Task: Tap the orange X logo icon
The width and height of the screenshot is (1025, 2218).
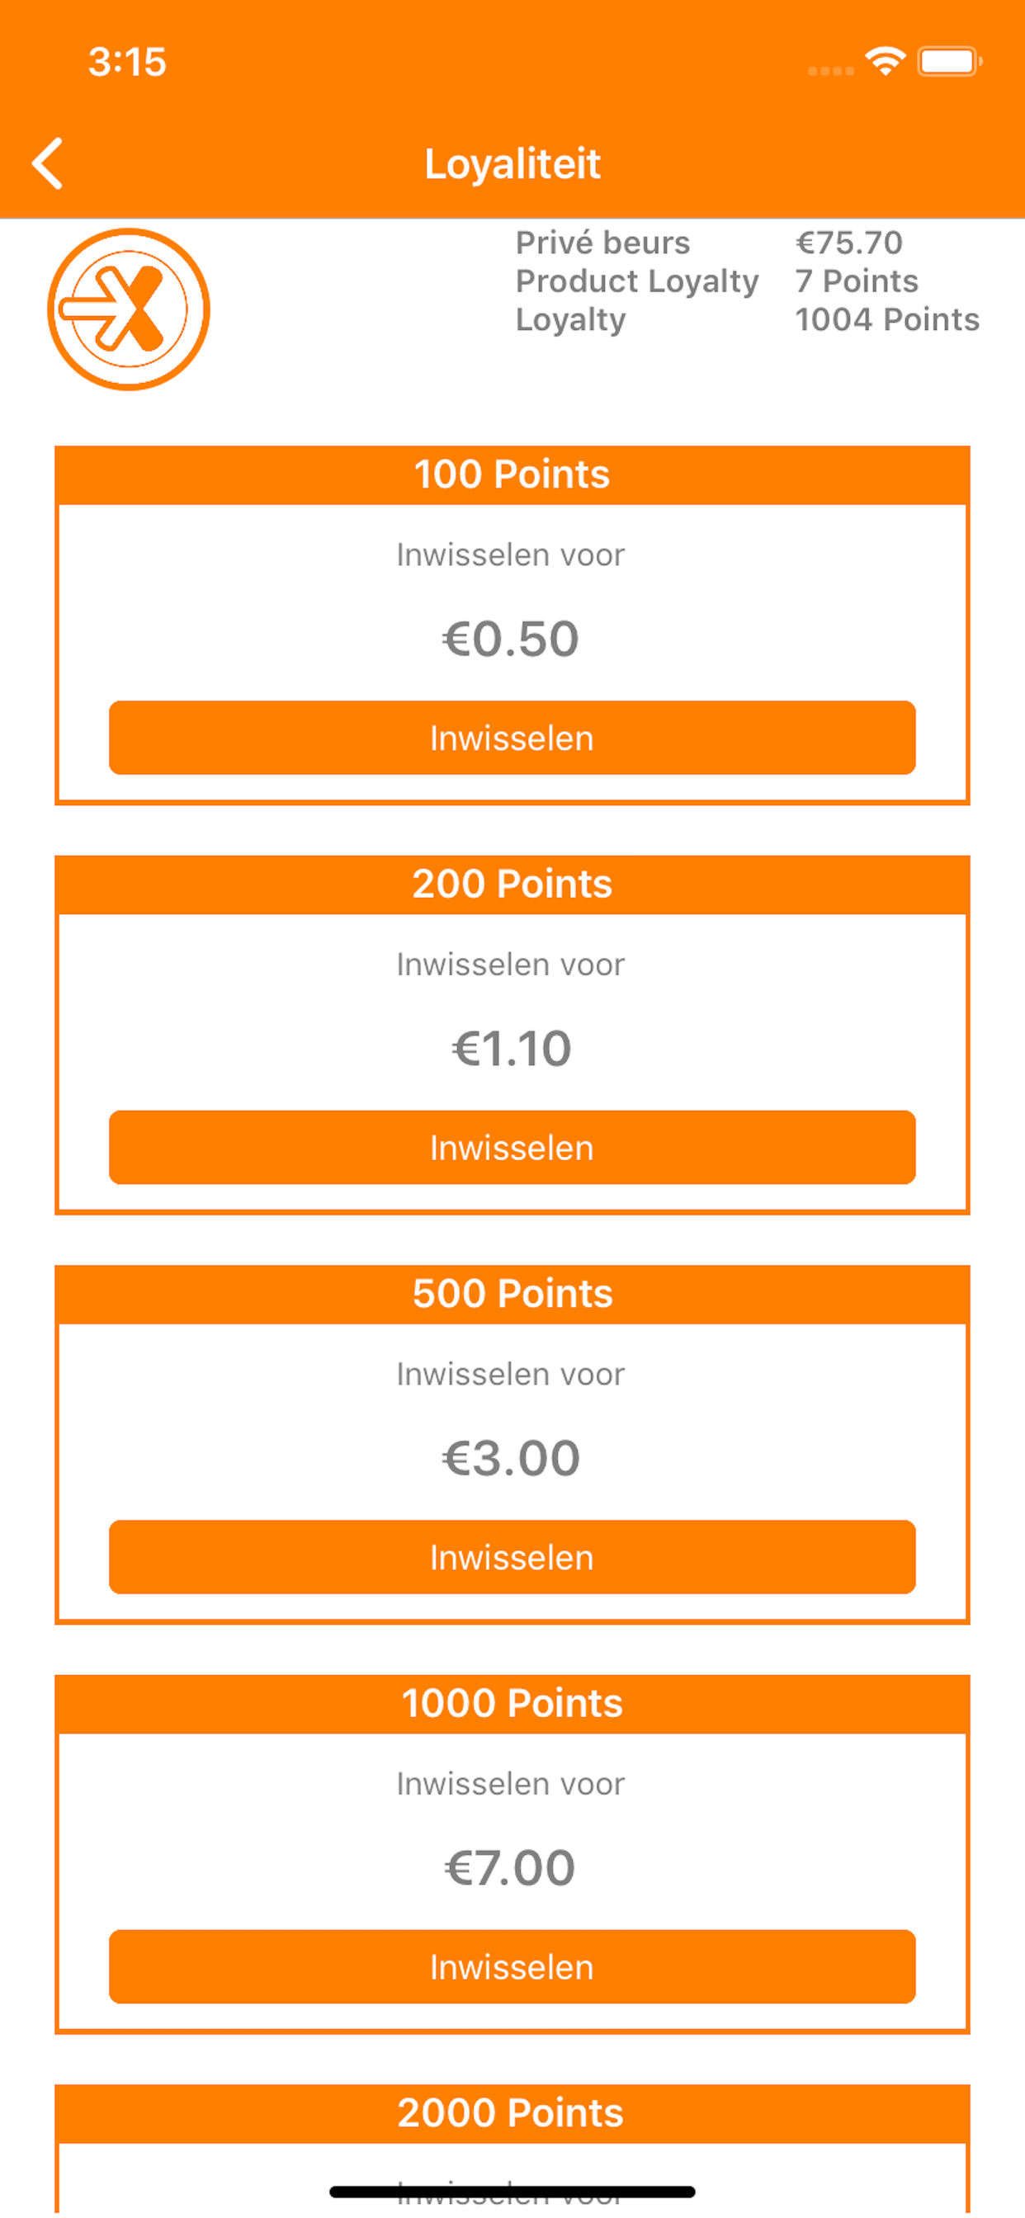Action: (x=129, y=309)
